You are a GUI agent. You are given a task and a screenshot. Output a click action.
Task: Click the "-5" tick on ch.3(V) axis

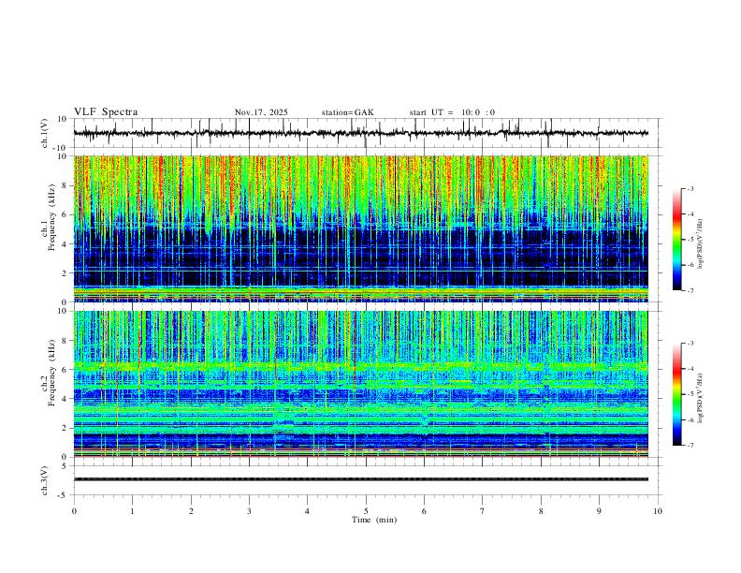[x=63, y=495]
